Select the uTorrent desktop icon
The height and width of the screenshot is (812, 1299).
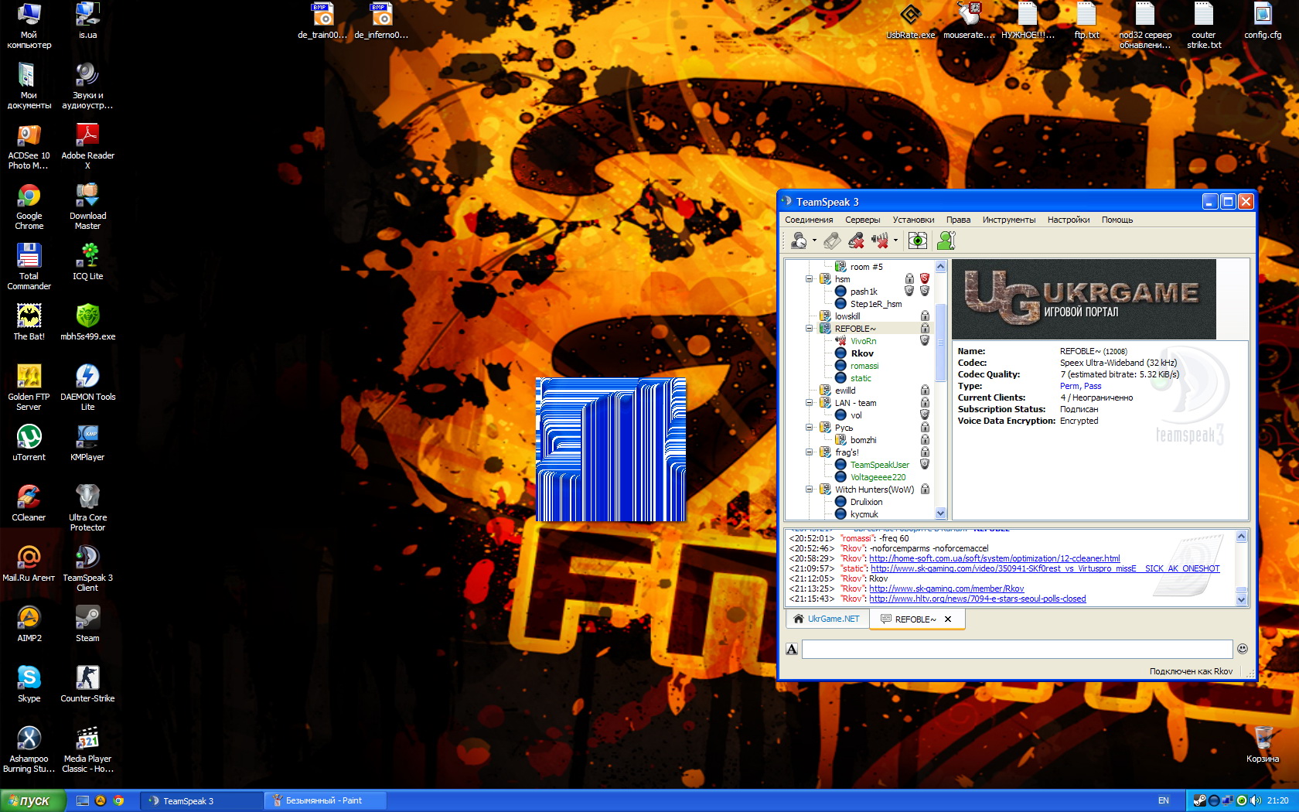(29, 443)
